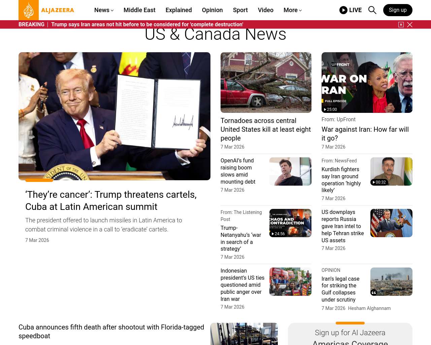This screenshot has width=431, height=345.
Task: Click the 'US & Canada News' heading
Action: tap(215, 34)
